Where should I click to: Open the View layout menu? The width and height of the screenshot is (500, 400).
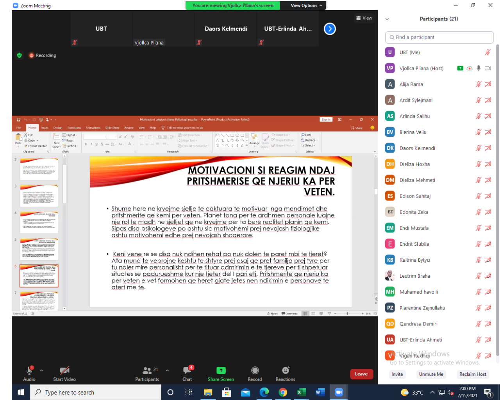(x=364, y=18)
